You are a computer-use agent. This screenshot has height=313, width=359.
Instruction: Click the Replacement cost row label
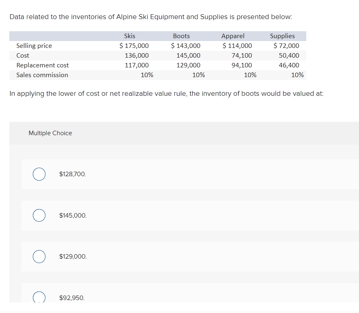click(x=42, y=65)
